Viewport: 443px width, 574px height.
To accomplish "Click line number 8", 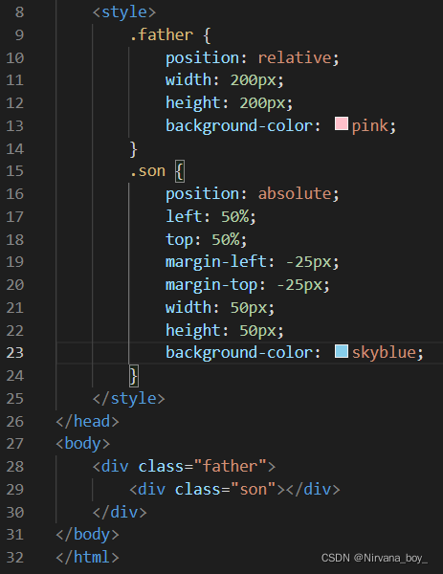I will point(19,12).
